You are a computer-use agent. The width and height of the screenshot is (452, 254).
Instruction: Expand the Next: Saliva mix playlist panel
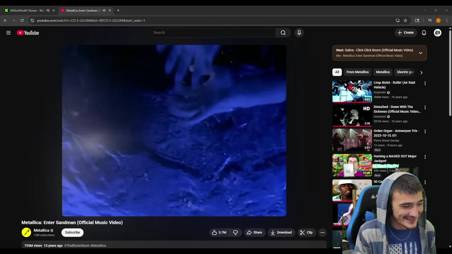coord(421,53)
